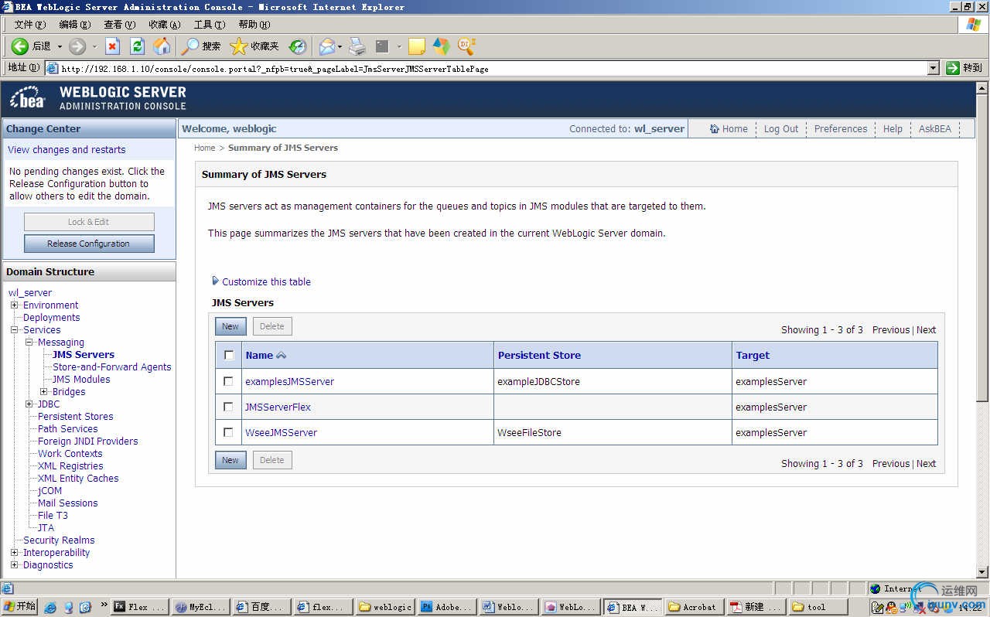Viewport: 990px width, 617px height.
Task: Click the Home breadcrumb link
Action: [x=204, y=148]
